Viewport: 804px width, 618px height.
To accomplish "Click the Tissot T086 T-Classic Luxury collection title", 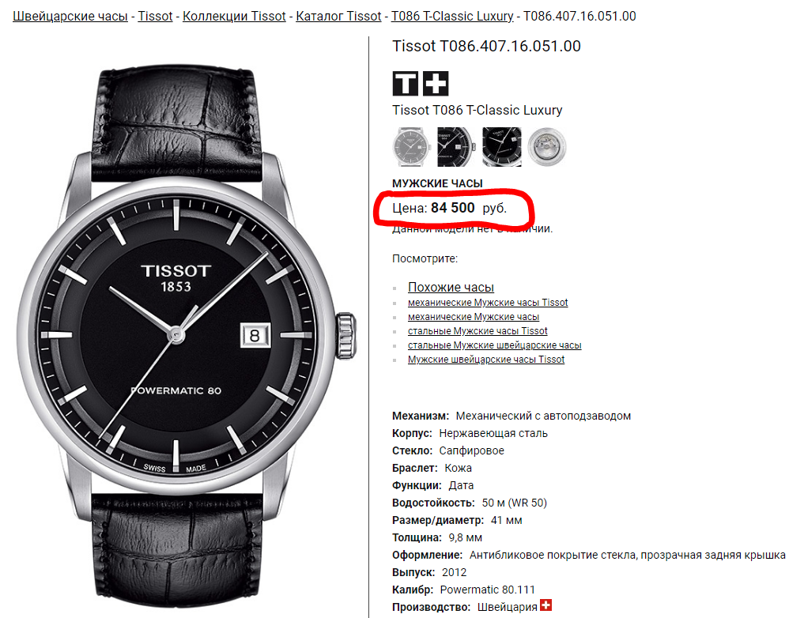I will point(477,110).
